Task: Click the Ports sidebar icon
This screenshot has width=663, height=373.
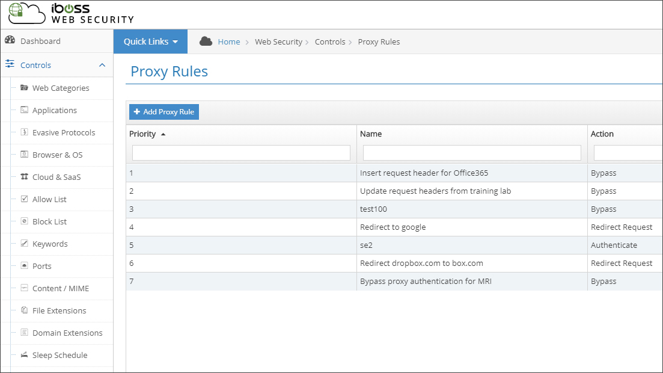Action: pyautogui.click(x=25, y=265)
